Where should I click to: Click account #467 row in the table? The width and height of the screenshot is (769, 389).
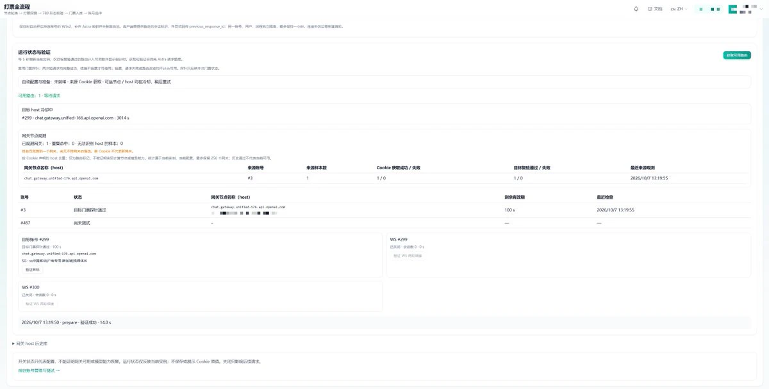[384, 222]
